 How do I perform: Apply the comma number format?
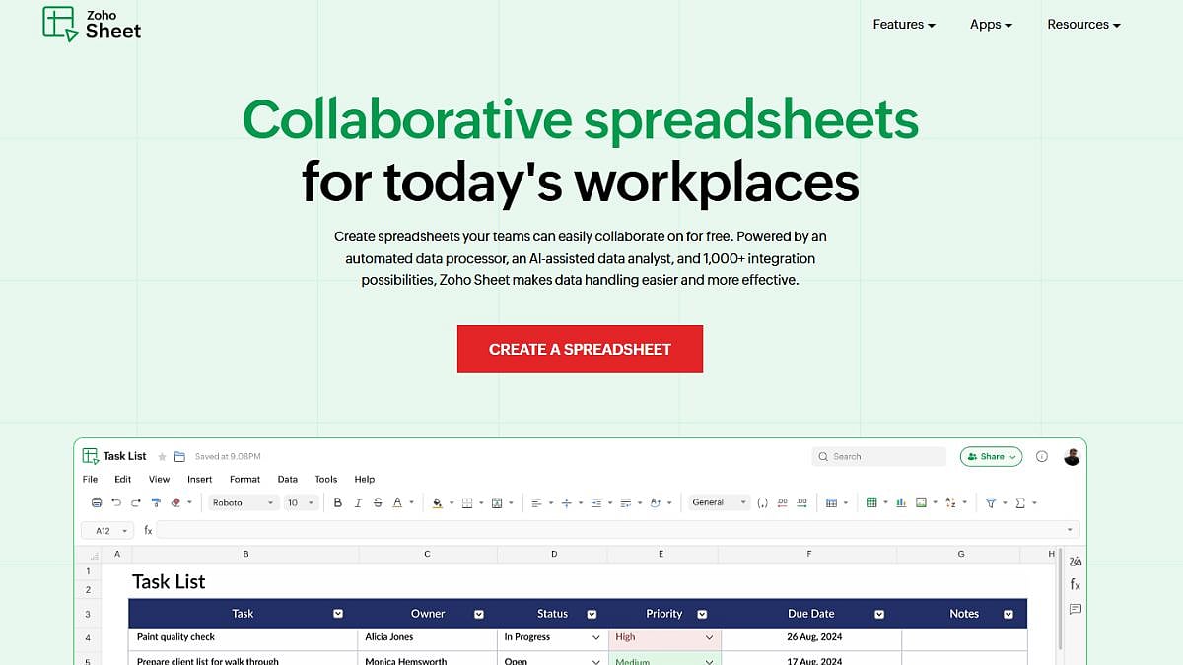point(762,502)
